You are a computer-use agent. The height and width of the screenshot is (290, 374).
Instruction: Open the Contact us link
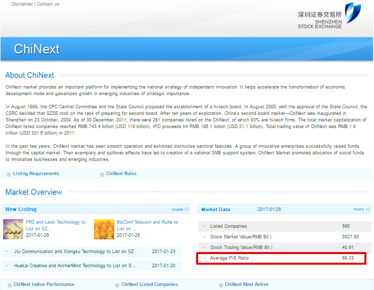pos(48,4)
